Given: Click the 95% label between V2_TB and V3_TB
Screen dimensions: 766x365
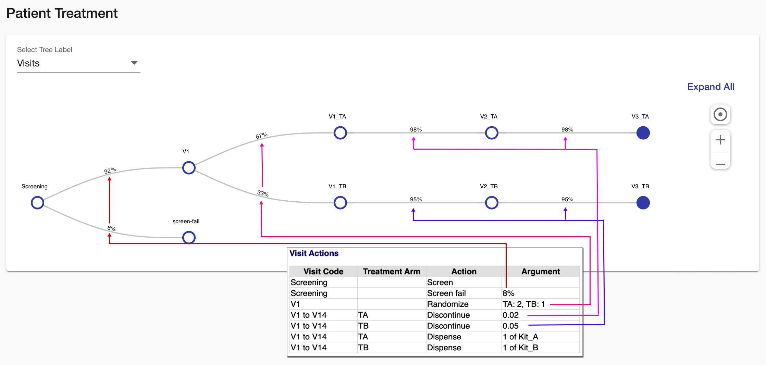Looking at the screenshot, I should pos(567,199).
